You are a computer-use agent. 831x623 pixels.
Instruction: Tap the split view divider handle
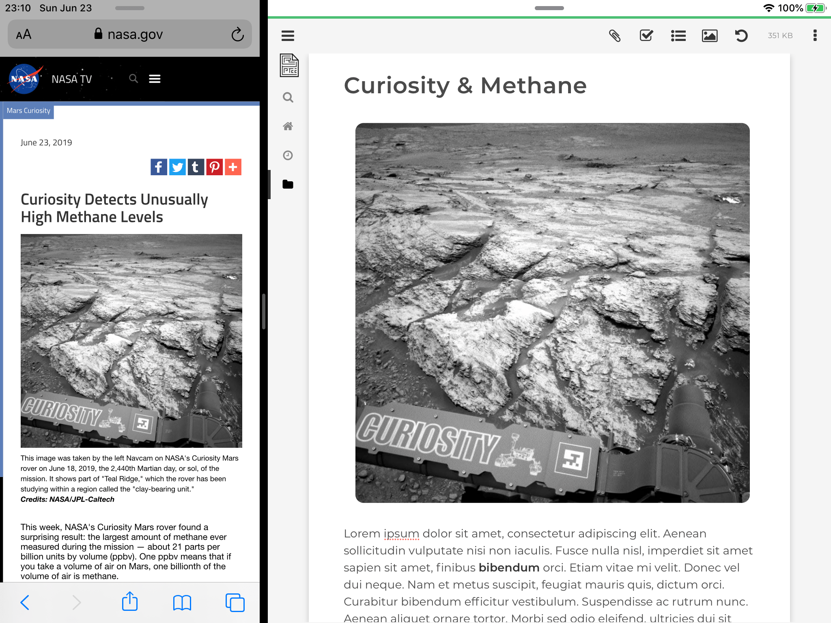click(264, 311)
